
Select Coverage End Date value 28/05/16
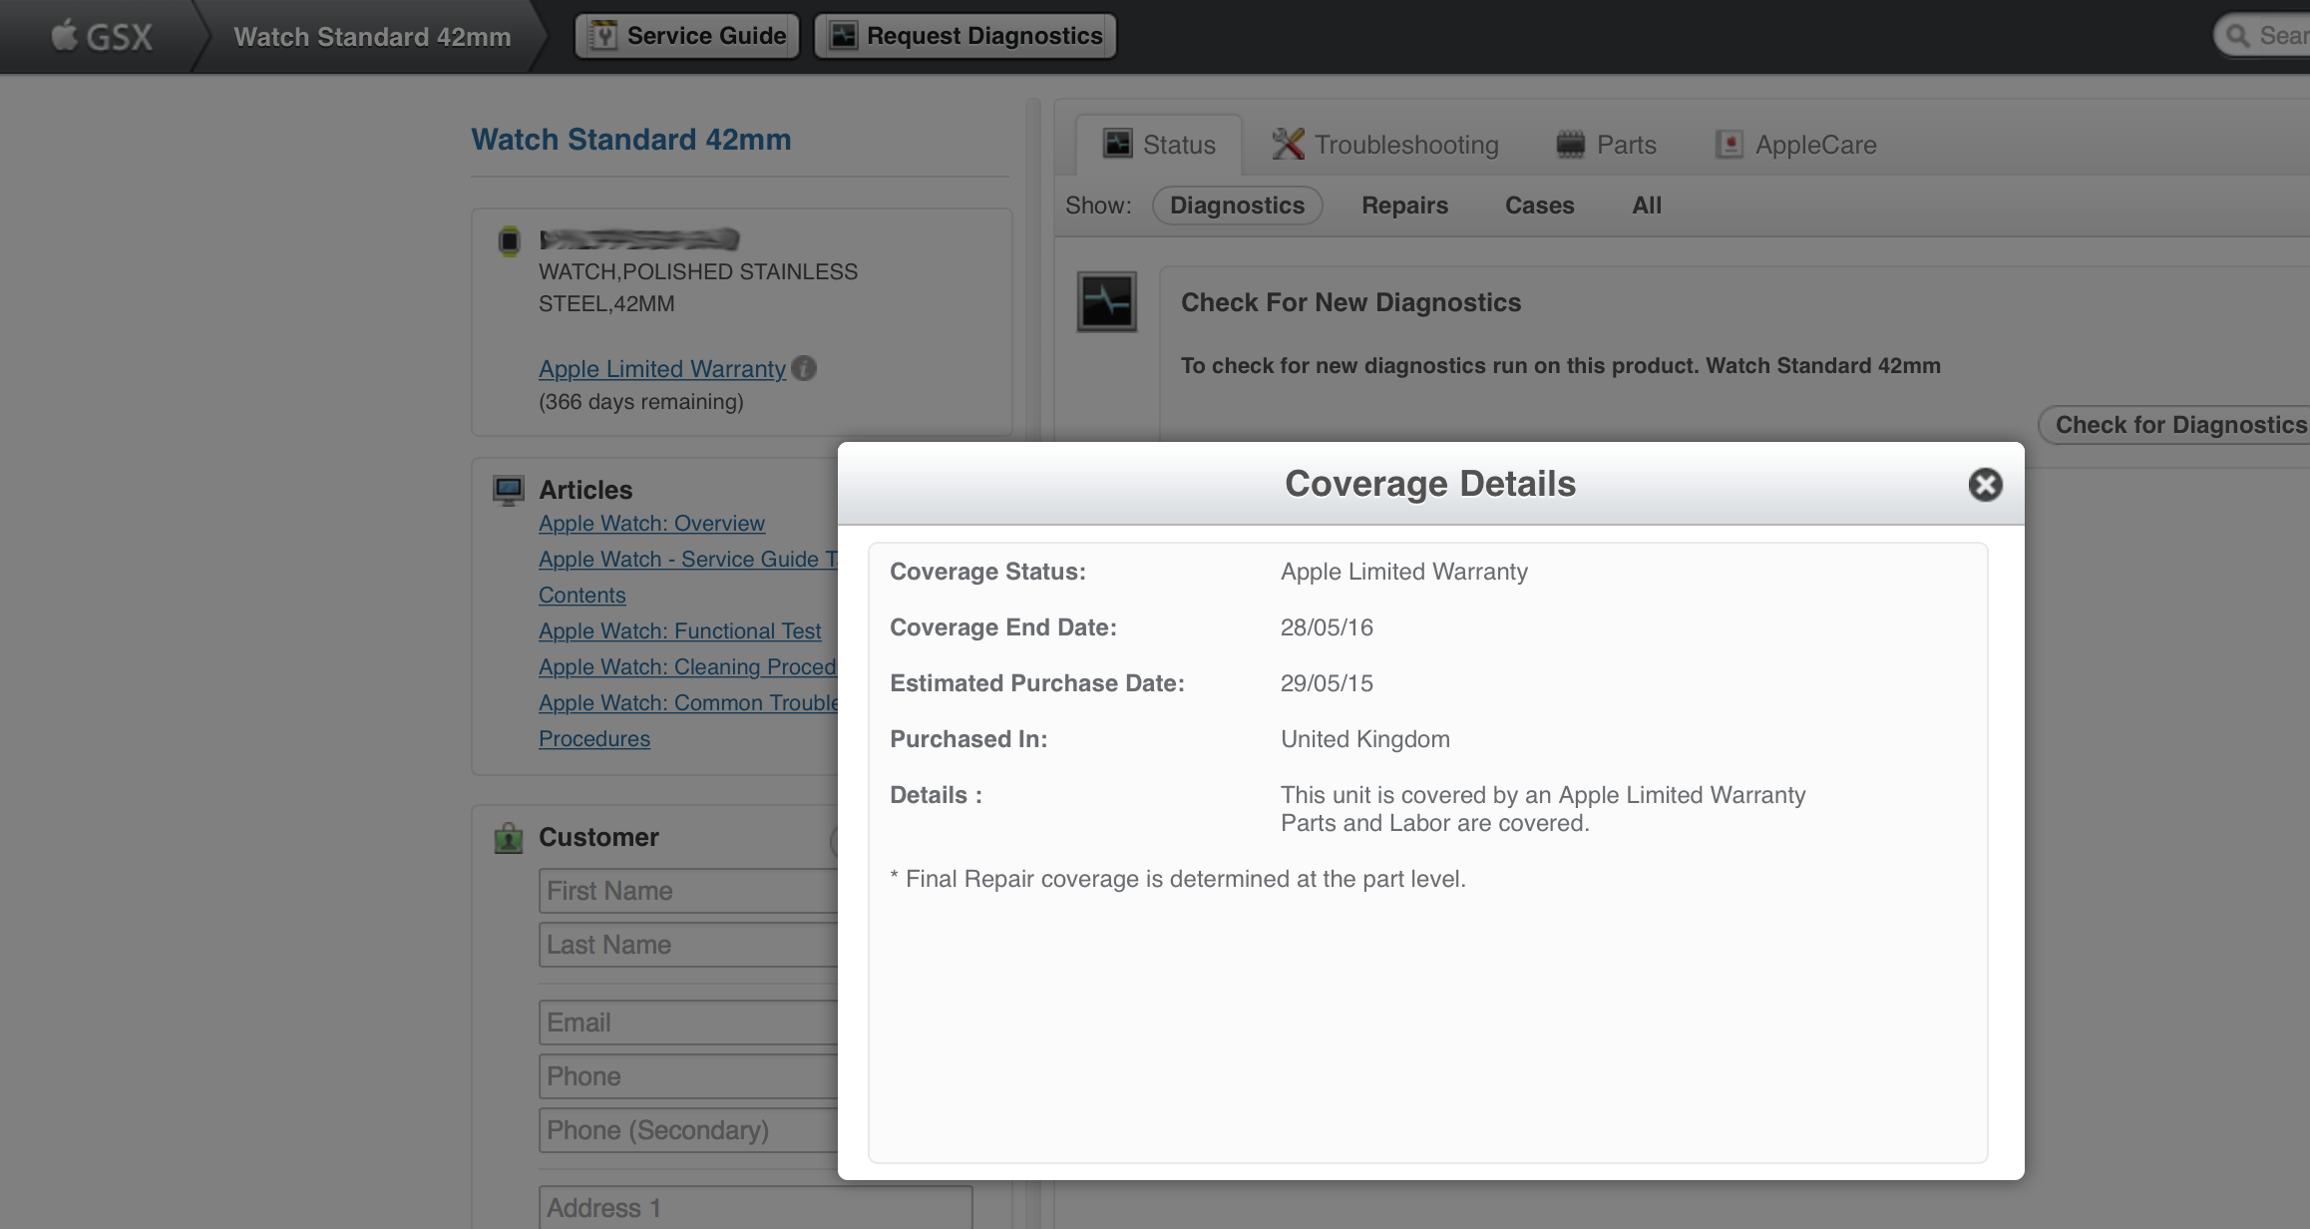click(1327, 627)
